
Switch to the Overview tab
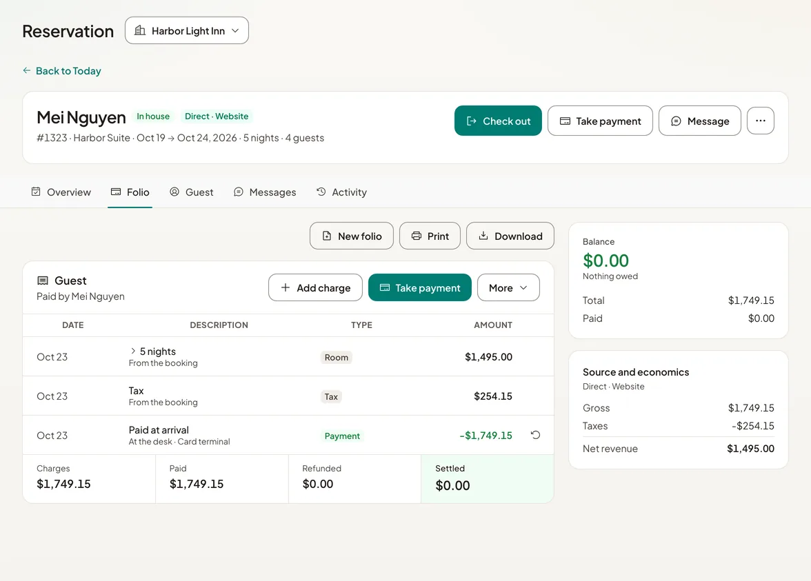click(x=61, y=192)
